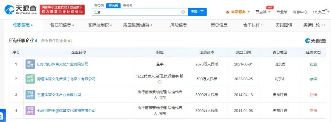
Task: Click the 经营状态 column header
Action: pos(313,52)
